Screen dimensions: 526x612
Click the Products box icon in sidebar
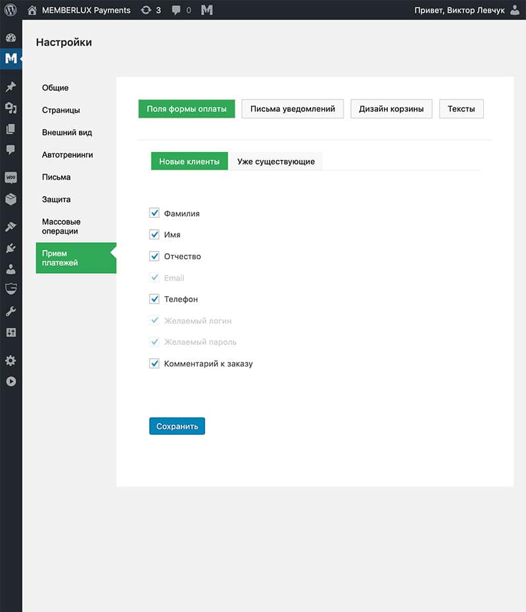click(x=11, y=199)
